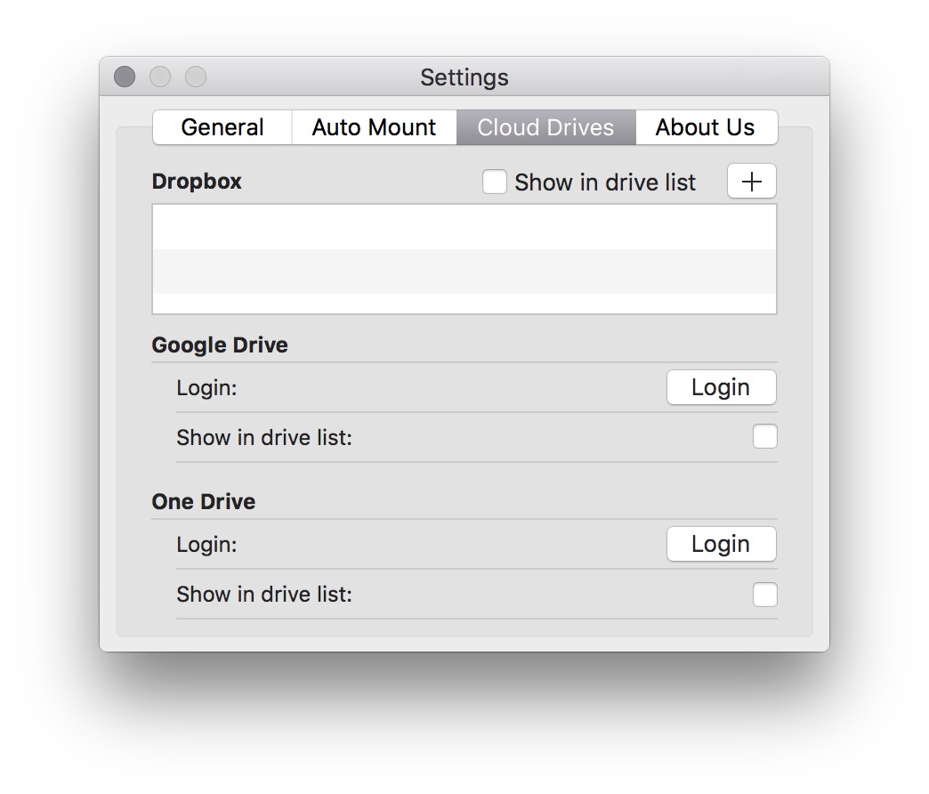Image resolution: width=929 pixels, height=794 pixels.
Task: Toggle Google Drive Show in drive list checkbox
Action: 764,437
